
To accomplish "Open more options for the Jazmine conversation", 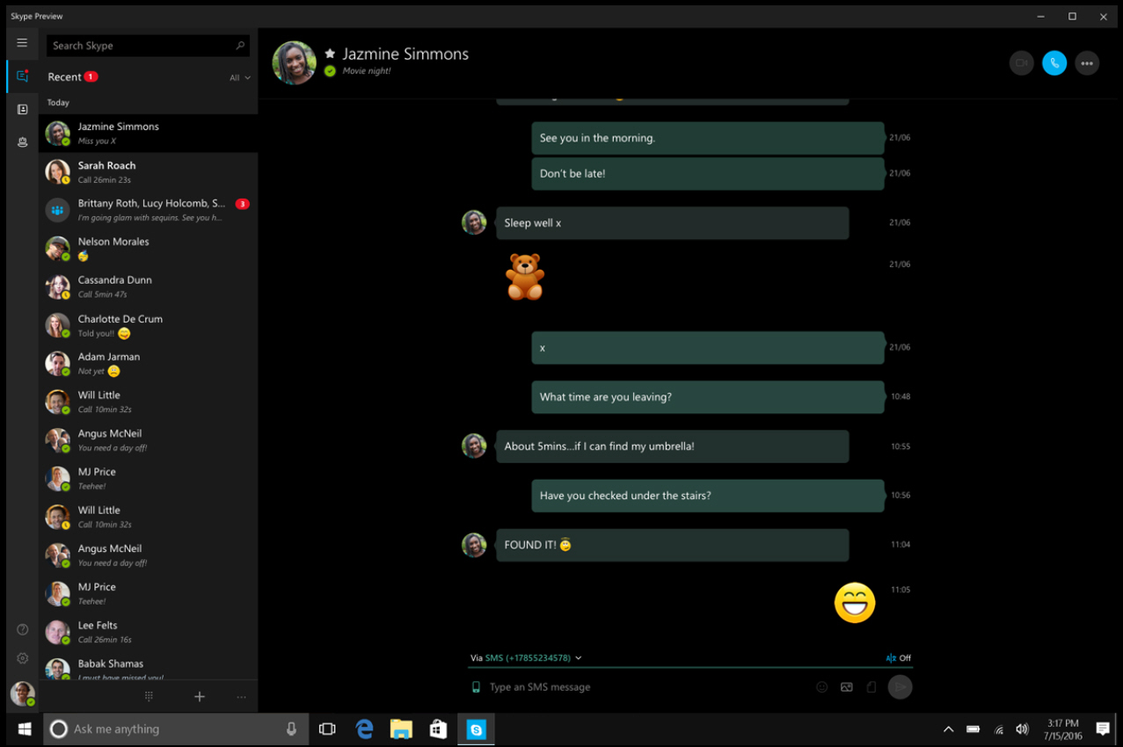I will (1087, 62).
